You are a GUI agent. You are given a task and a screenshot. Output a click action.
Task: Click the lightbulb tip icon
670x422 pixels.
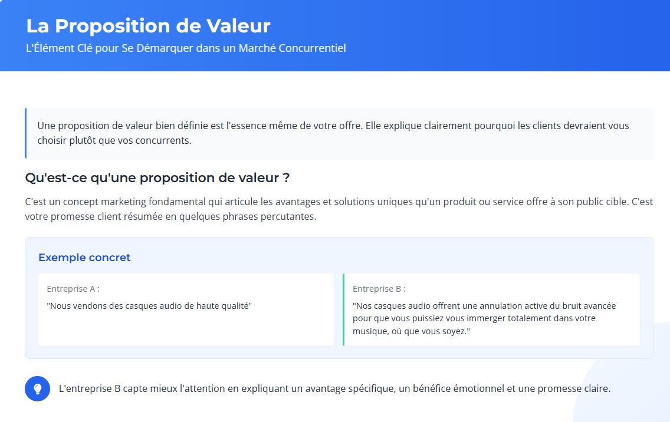[38, 388]
